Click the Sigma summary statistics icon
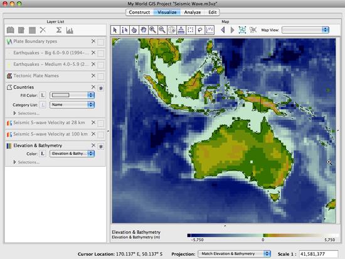The height and width of the screenshot is (259, 345). click(58, 30)
